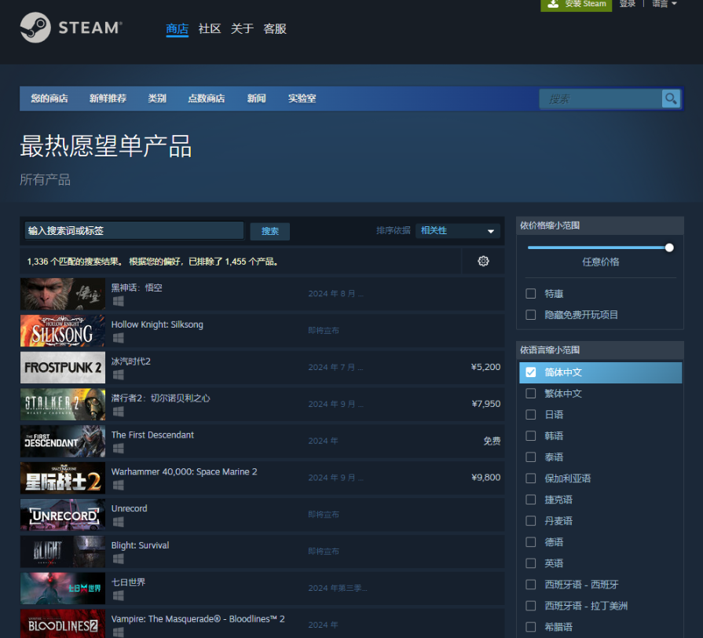Click the 搜索 button beside tag field
Viewport: 703px width, 638px height.
tap(270, 231)
